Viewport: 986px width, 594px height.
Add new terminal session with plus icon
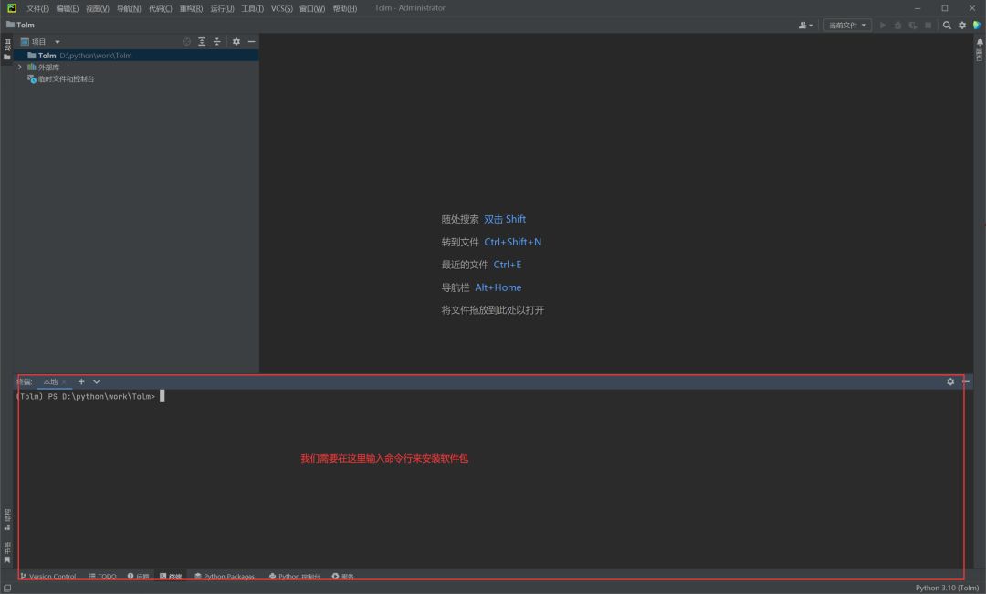pos(81,381)
